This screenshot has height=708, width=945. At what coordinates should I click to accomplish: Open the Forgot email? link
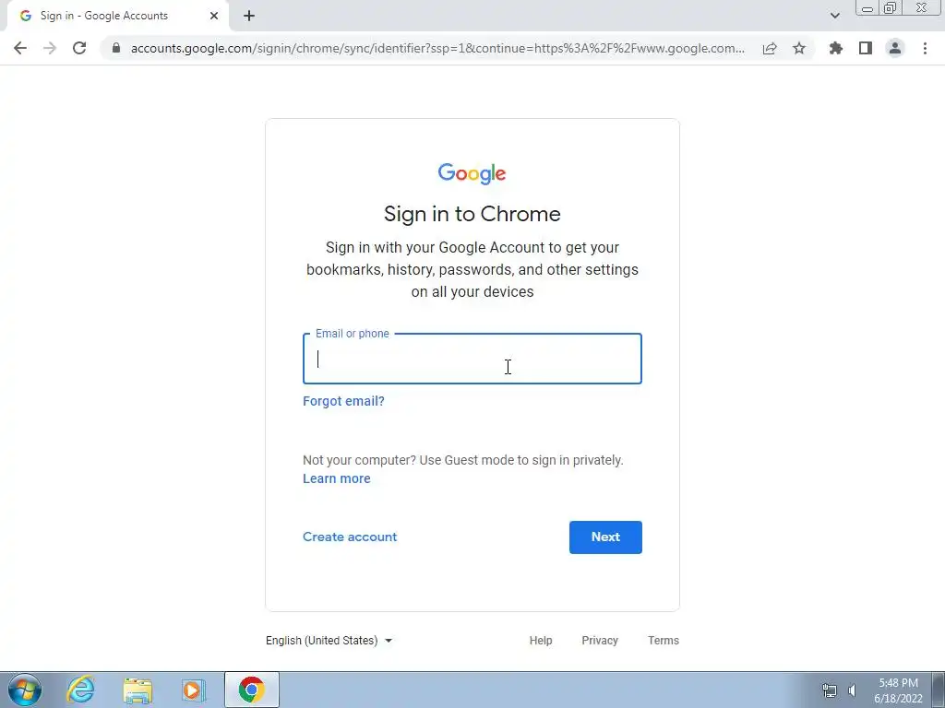tap(343, 401)
